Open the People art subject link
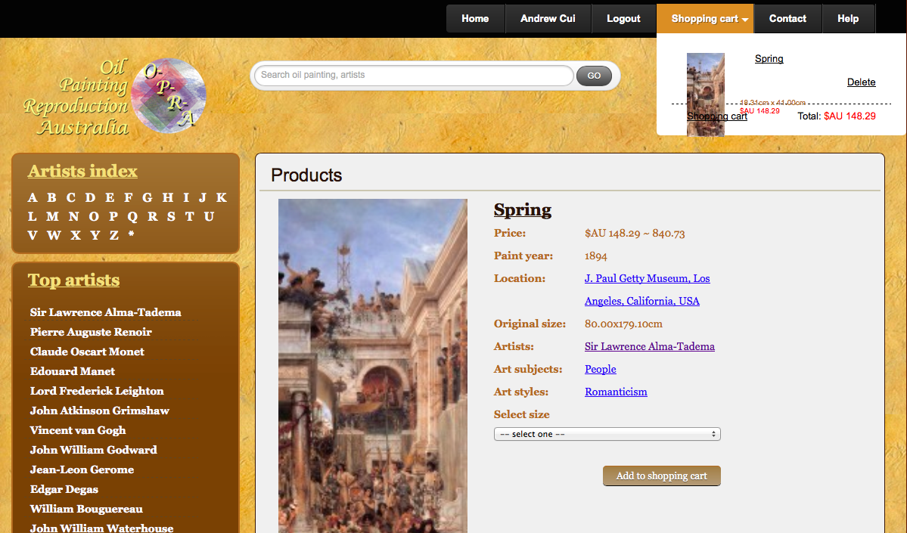This screenshot has height=533, width=907. [600, 369]
